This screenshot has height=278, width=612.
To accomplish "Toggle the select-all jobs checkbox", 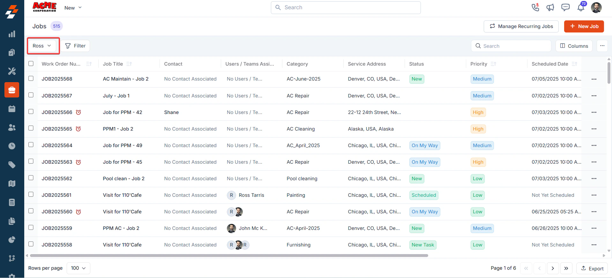I will tap(31, 63).
